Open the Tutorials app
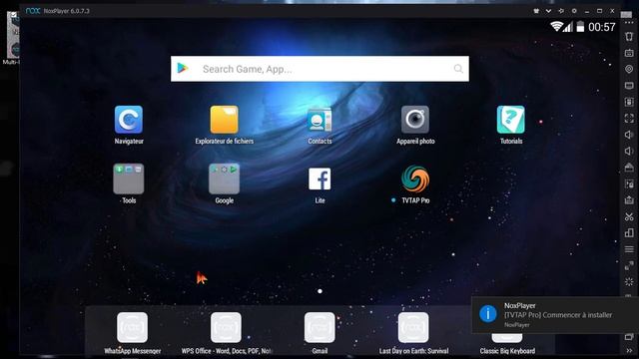The image size is (639, 359). [x=511, y=120]
